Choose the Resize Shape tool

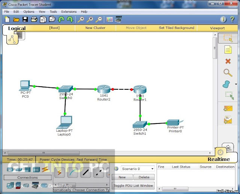tap(229, 96)
